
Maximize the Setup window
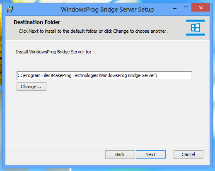pos(186,7)
